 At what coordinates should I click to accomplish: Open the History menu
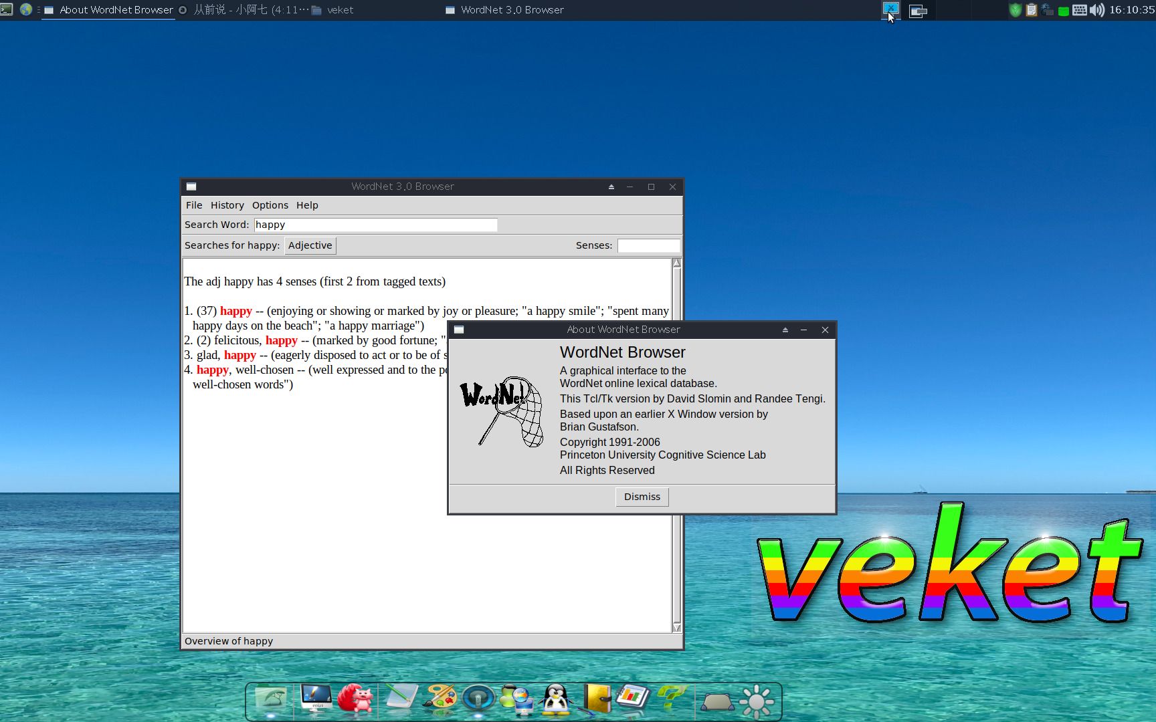(227, 205)
